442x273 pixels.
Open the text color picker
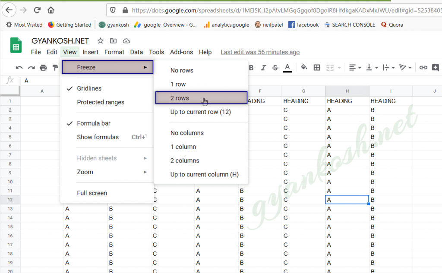tap(287, 67)
